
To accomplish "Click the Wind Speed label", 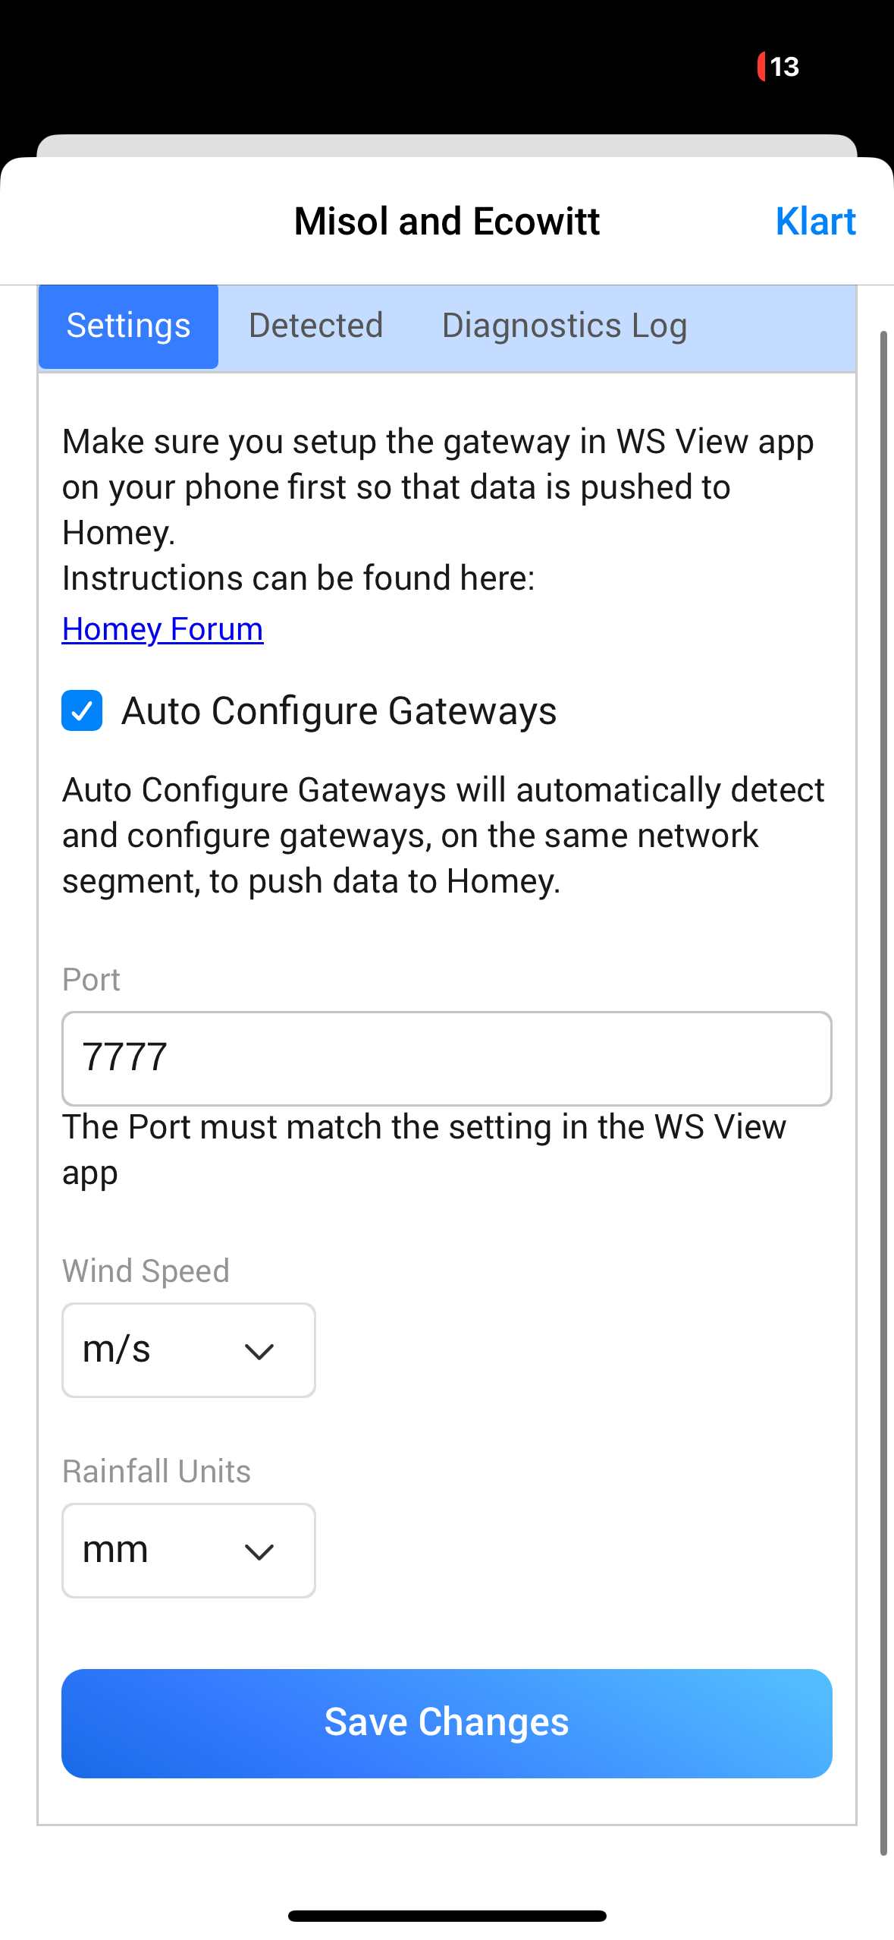I will tap(146, 1271).
